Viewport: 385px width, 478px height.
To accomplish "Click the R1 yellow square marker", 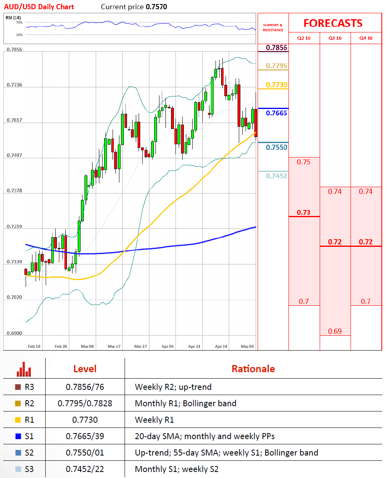I will coord(18,420).
